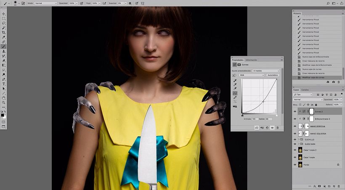Click the Automático button in Curves

point(273,75)
